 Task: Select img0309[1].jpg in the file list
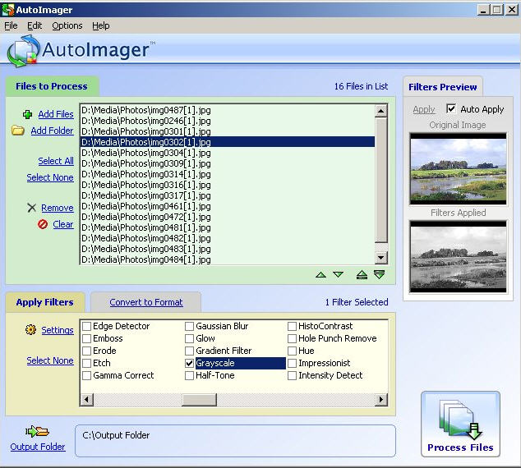[x=145, y=163]
